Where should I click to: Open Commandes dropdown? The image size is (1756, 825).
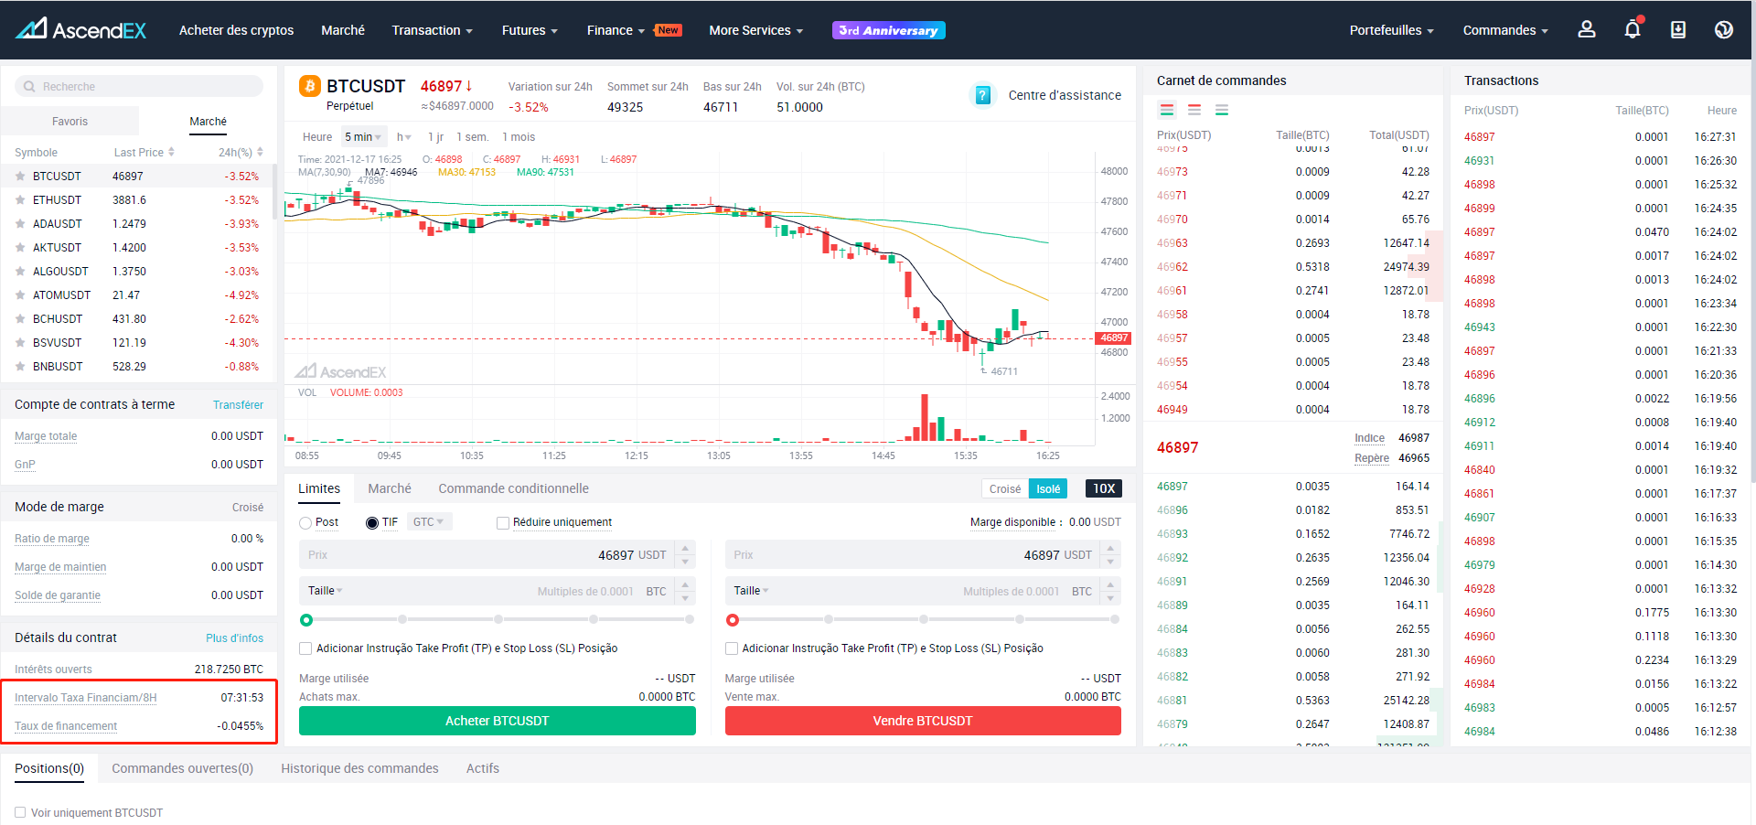point(1505,30)
